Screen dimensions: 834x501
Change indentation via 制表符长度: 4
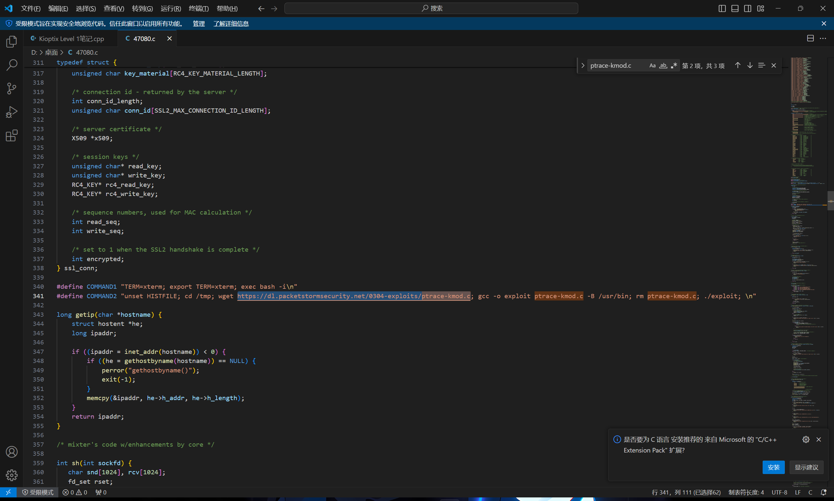click(x=746, y=492)
